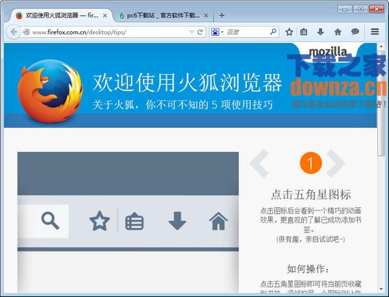This screenshot has height=297, width=389.
Task: Open the chat bubble toolbar icon
Action: pos(355,32)
